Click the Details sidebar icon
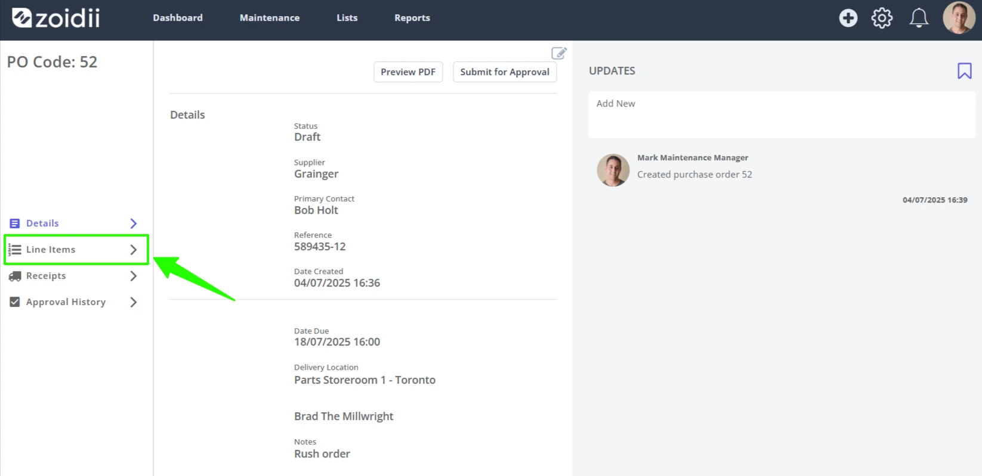 (15, 223)
